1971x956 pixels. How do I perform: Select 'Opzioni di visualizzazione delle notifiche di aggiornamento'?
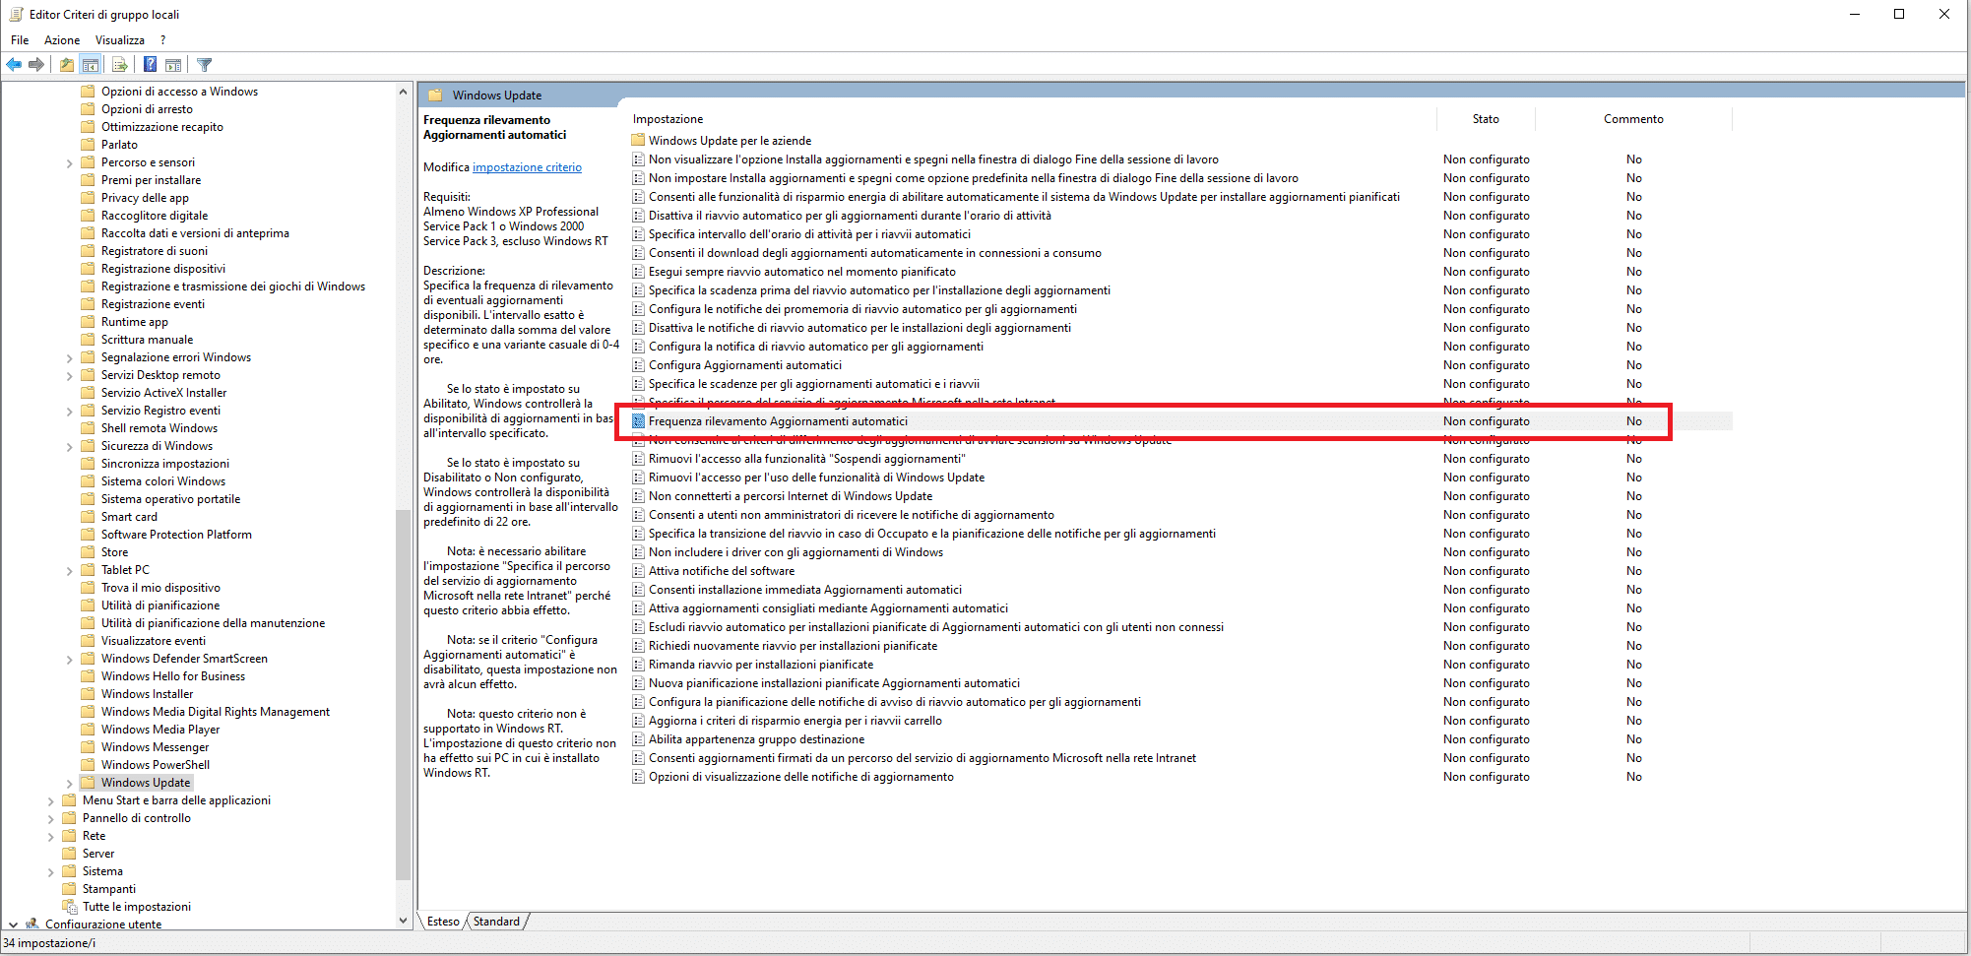point(801,777)
